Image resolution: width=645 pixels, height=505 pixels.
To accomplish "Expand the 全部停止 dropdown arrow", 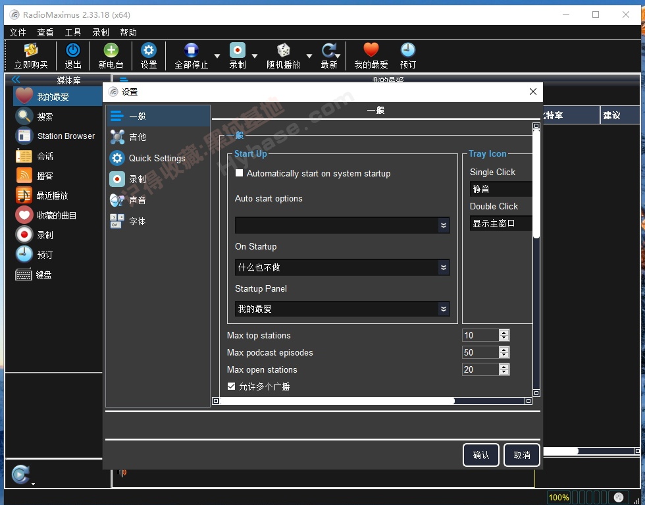I will pos(217,55).
